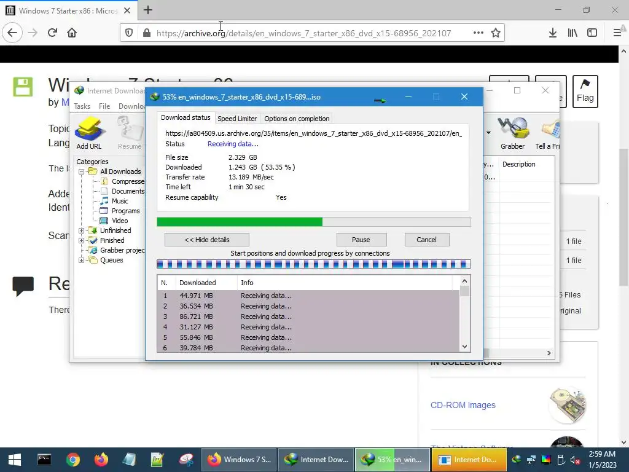
Task: Click the Resume toolbar icon in IDM
Action: tap(130, 133)
